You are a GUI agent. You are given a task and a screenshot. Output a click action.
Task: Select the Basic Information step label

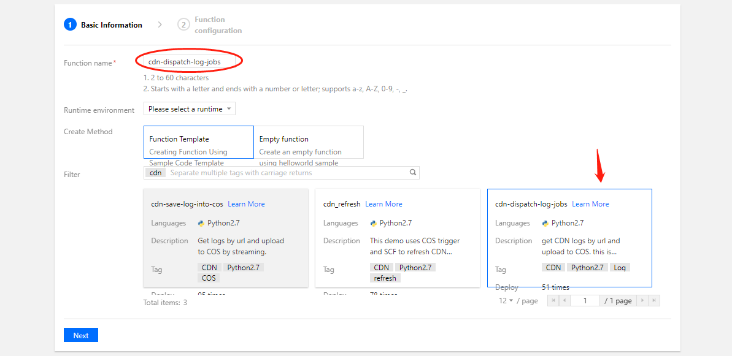(x=112, y=25)
